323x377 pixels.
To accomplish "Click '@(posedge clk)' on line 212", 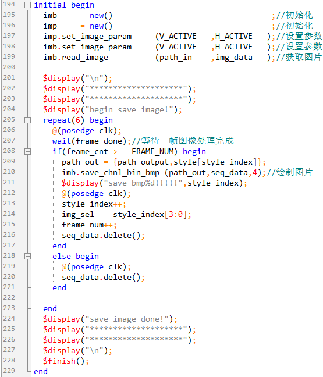I will click(x=96, y=194).
